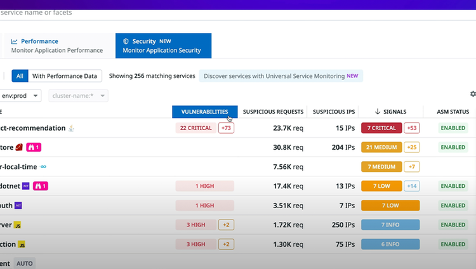This screenshot has width=476, height=269.
Task: Click the 7 CRITICAL red signals badge
Action: [x=381, y=128]
